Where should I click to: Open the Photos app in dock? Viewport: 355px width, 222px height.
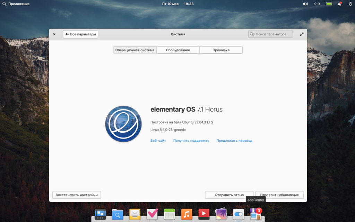(x=221, y=214)
